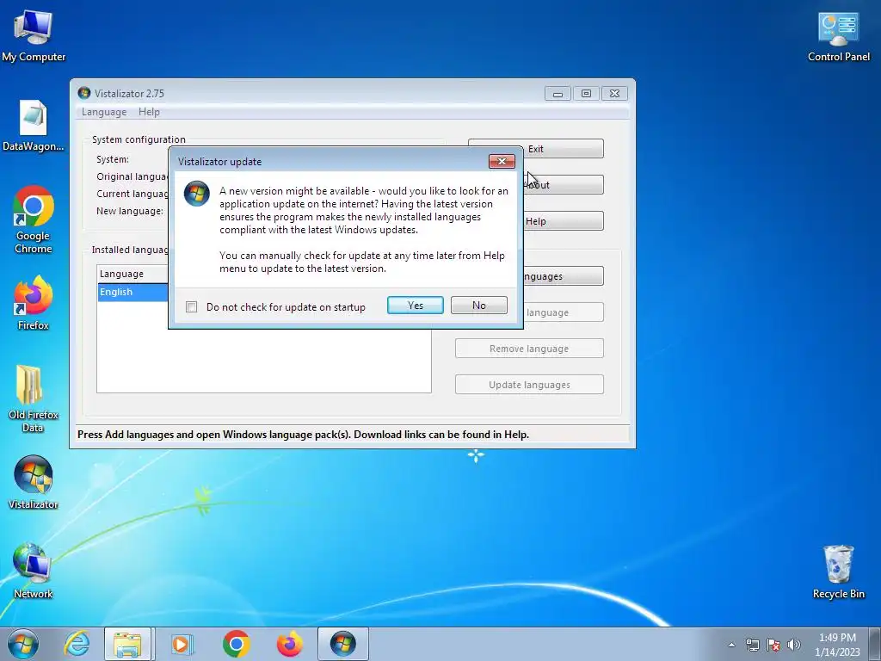Image resolution: width=881 pixels, height=661 pixels.
Task: Open the Windows Start menu
Action: click(23, 644)
